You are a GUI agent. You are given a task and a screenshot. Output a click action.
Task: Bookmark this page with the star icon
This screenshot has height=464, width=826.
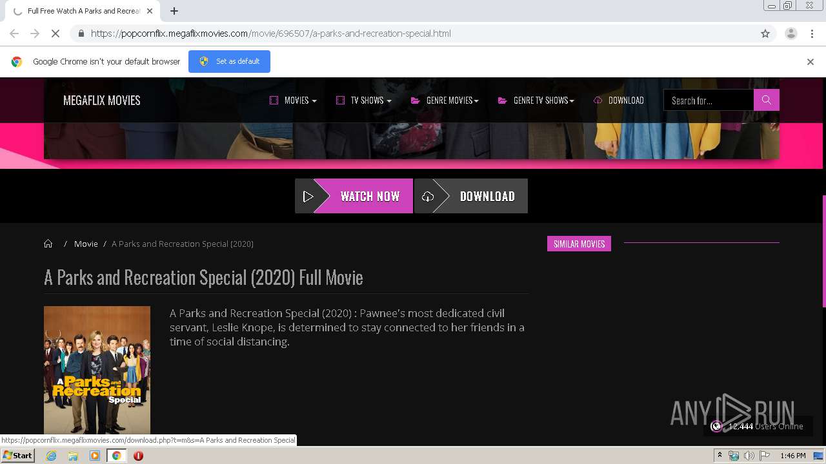(765, 34)
